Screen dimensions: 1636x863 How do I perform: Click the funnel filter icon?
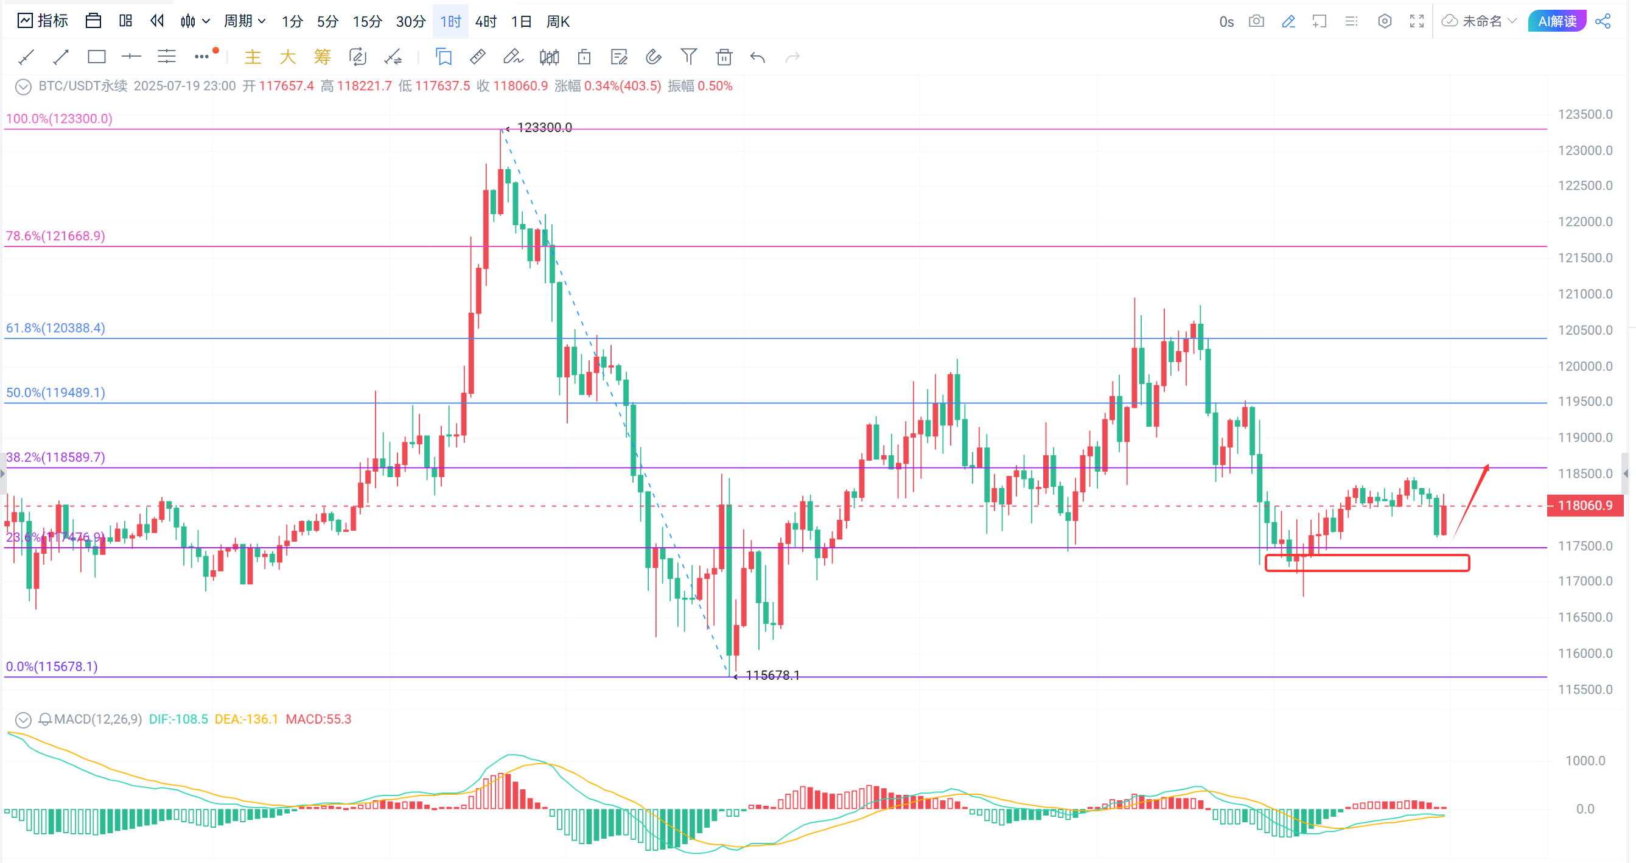point(689,57)
